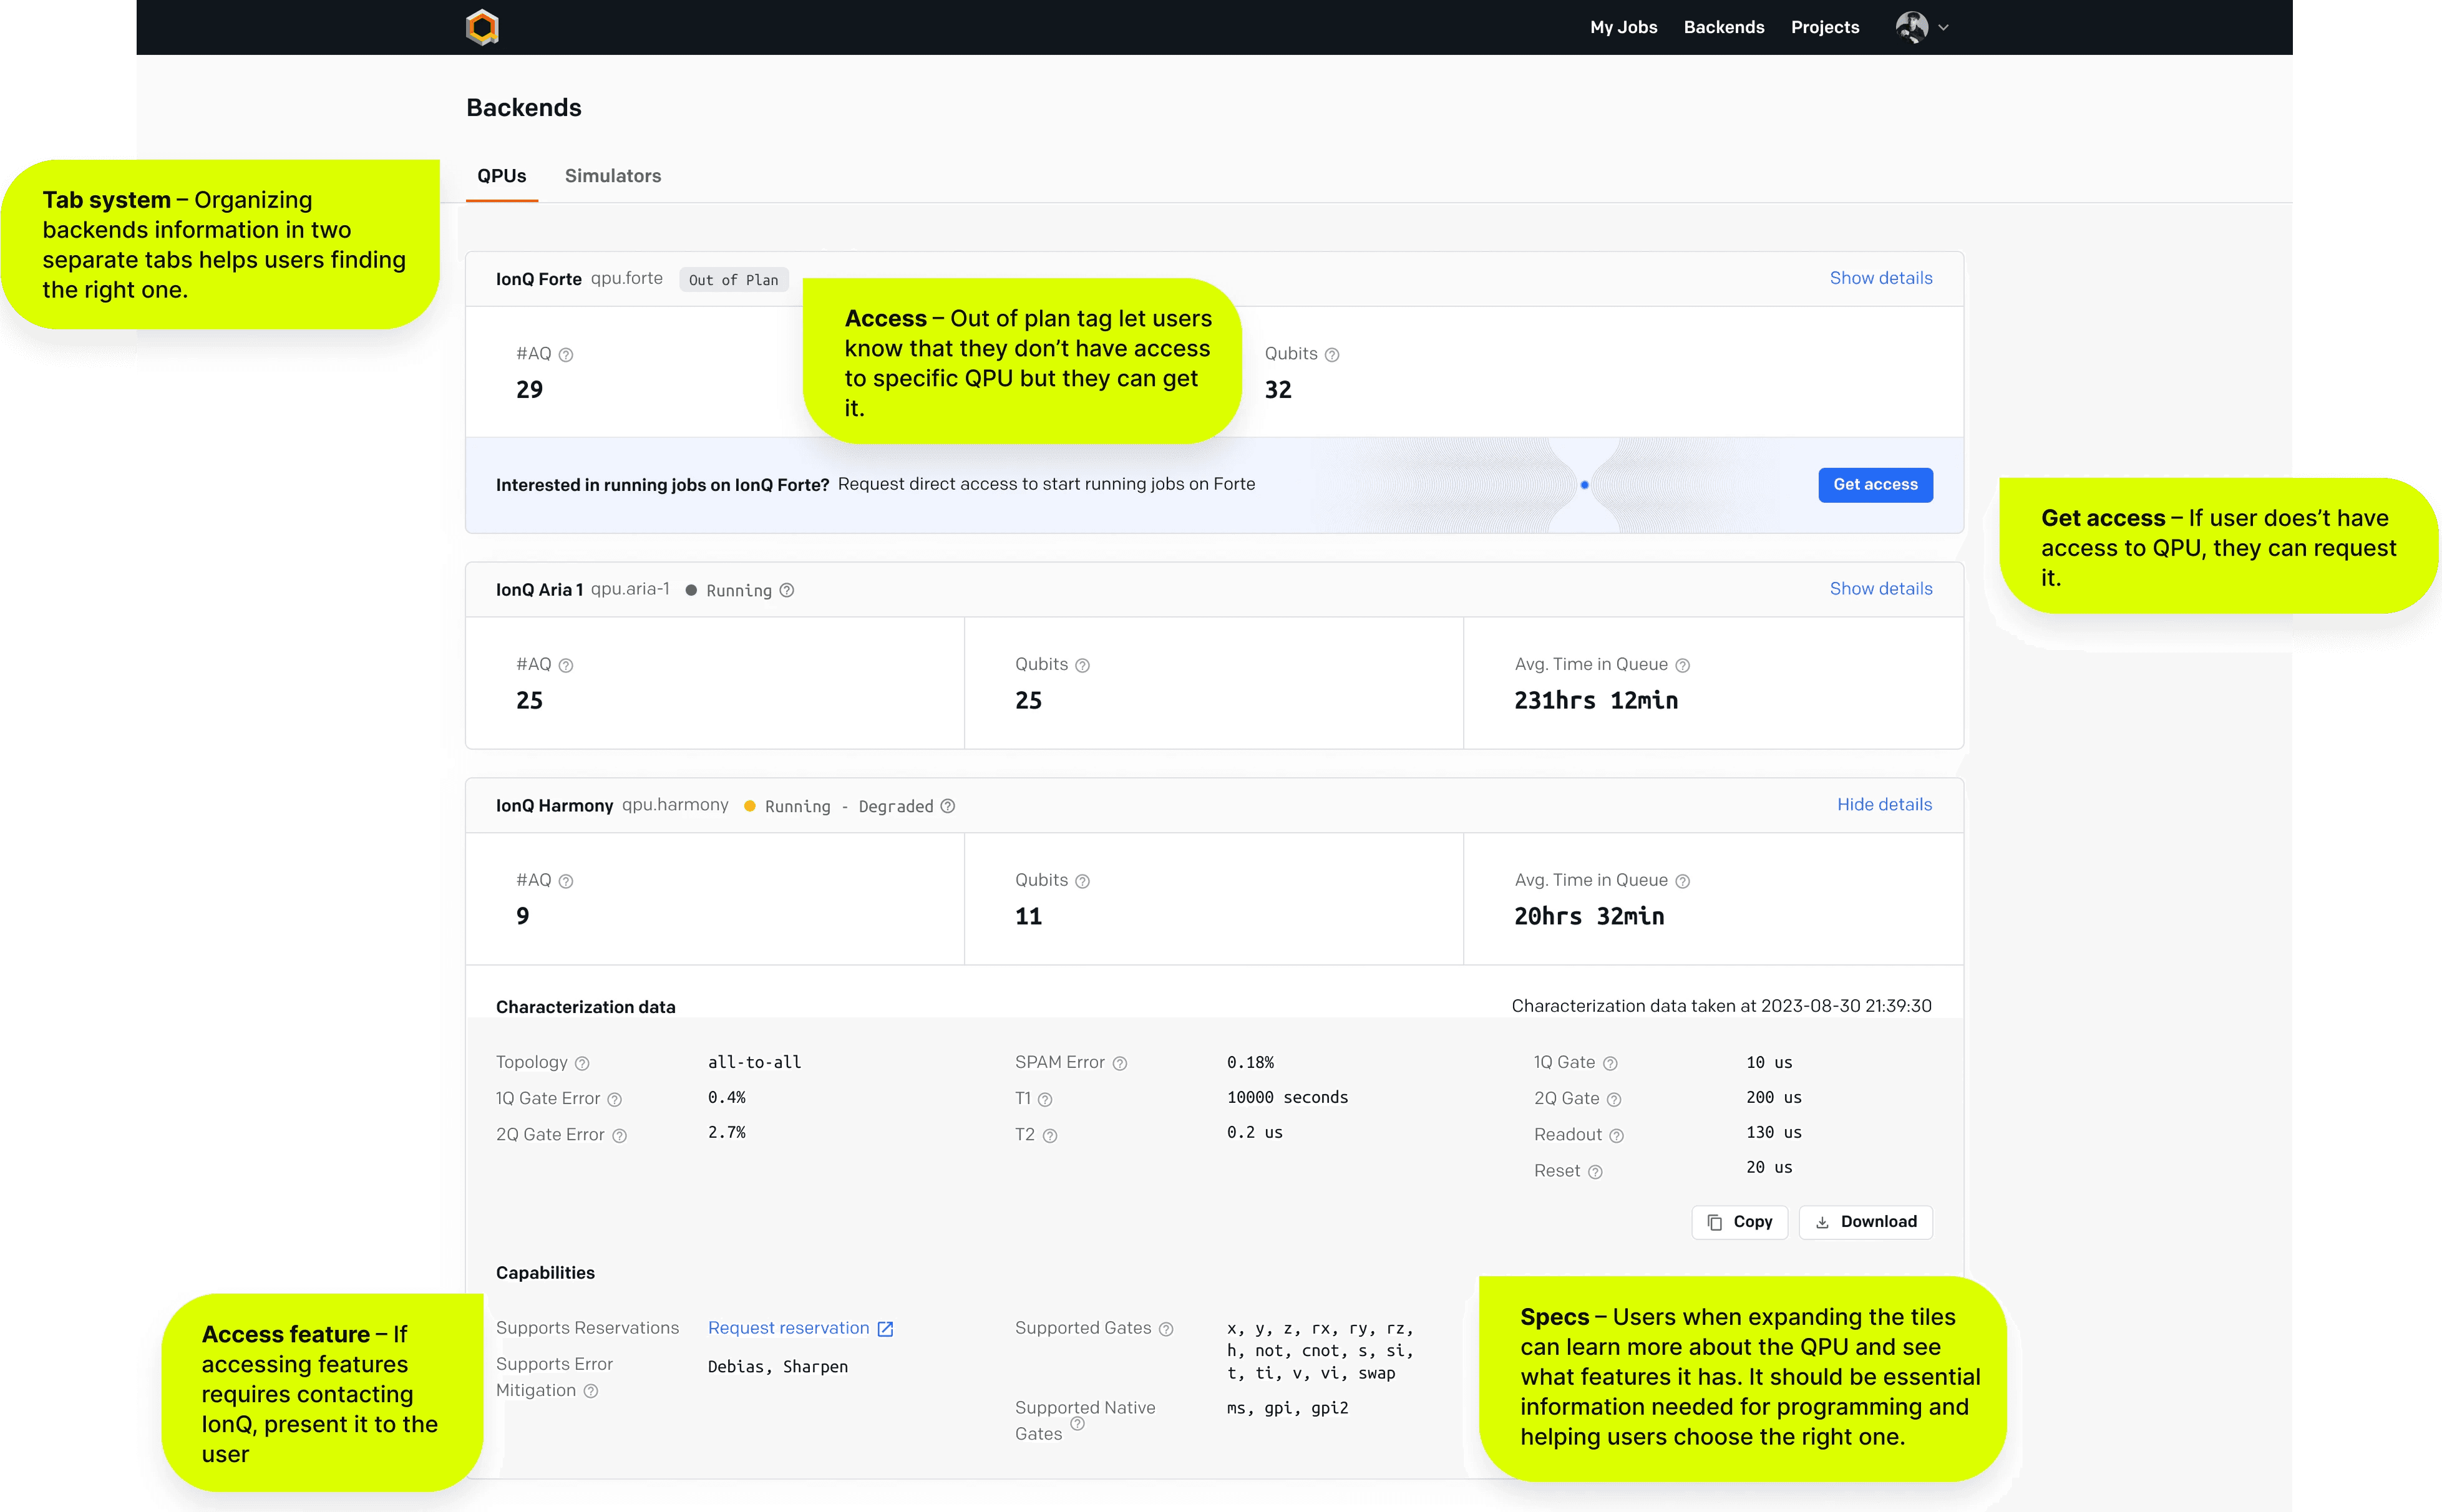2442x1512 pixels.
Task: Click the 1Q Gate Error help icon
Action: click(x=615, y=1099)
